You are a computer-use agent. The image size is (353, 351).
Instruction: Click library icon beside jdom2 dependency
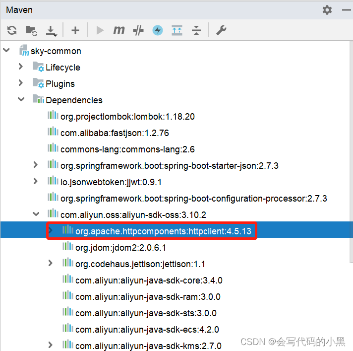68,246
